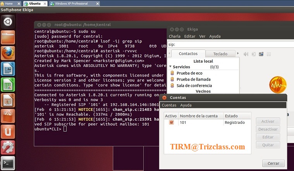Switch to the Home VM tab
This screenshot has height=171, width=294.
coord(9,3)
